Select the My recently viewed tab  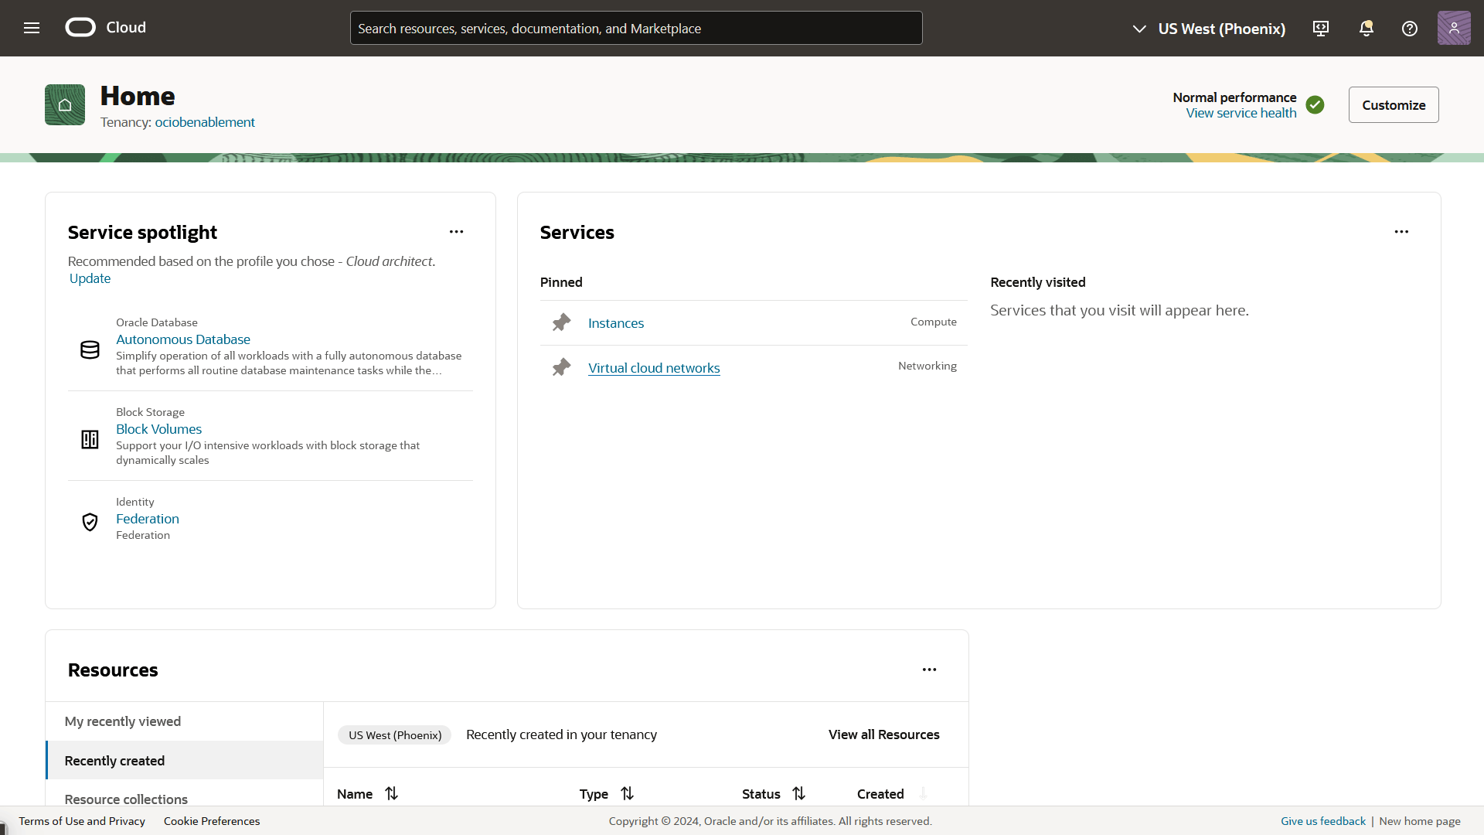[x=123, y=721]
